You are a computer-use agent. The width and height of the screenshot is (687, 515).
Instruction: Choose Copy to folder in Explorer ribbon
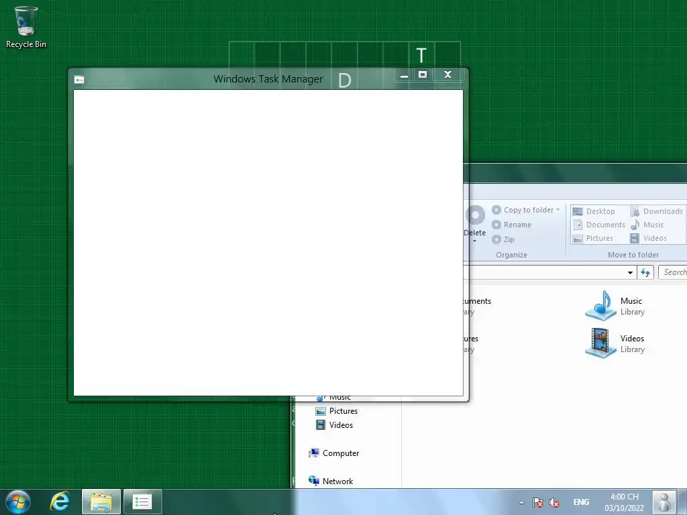click(526, 210)
